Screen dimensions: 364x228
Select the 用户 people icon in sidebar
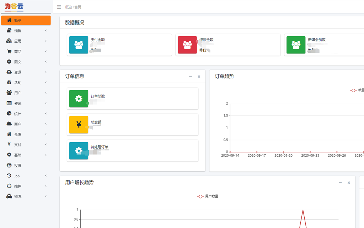click(x=9, y=93)
